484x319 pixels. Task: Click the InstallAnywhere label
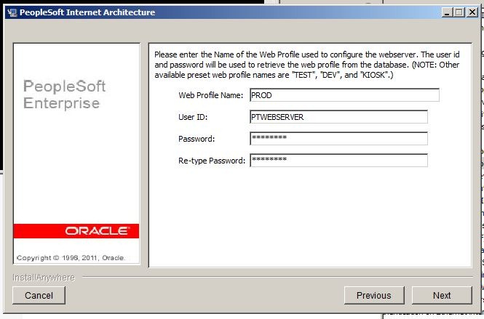42,278
